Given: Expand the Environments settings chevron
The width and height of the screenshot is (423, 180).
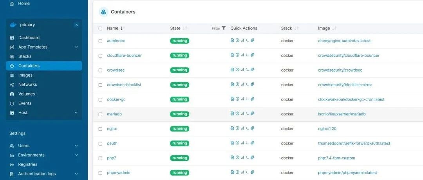Looking at the screenshot, I should [76, 155].
